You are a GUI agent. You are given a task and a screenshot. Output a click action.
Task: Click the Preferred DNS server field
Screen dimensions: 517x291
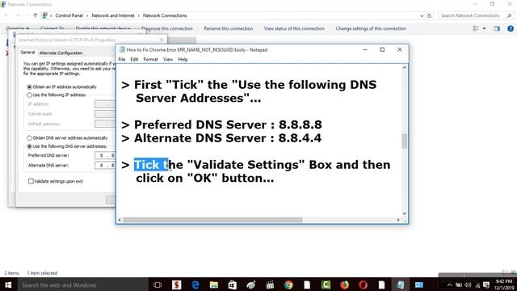(x=105, y=155)
